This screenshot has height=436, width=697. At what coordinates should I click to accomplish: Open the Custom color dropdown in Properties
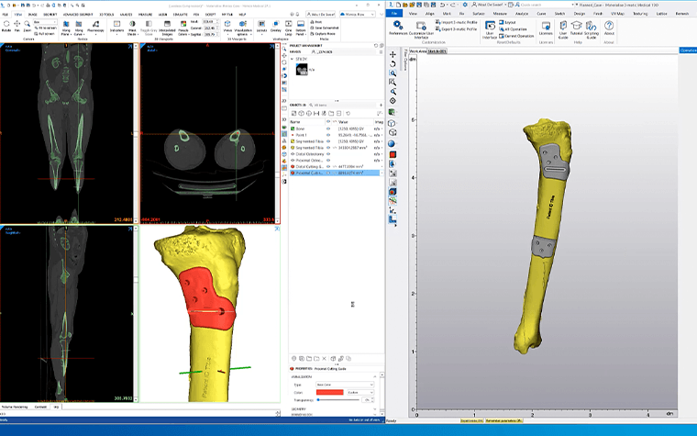pos(360,393)
